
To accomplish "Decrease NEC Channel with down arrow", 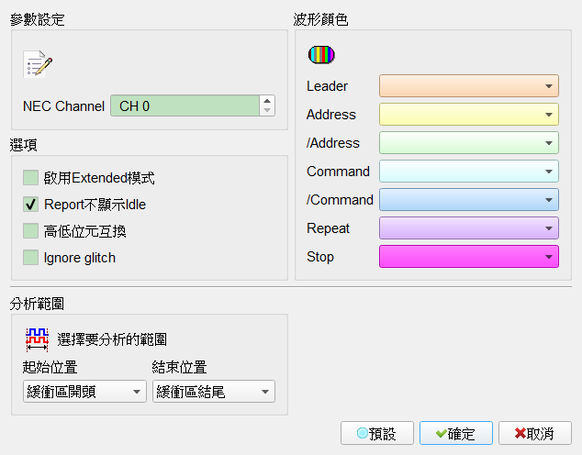I will 267,110.
